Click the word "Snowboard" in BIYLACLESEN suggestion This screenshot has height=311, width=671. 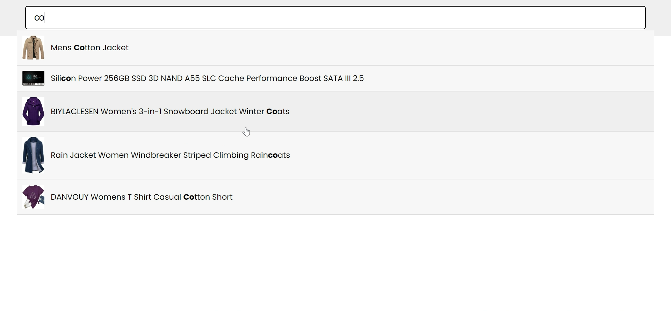[186, 111]
